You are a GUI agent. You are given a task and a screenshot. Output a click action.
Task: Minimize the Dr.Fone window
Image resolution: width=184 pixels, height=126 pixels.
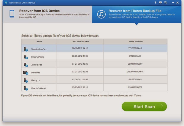tap(173, 2)
